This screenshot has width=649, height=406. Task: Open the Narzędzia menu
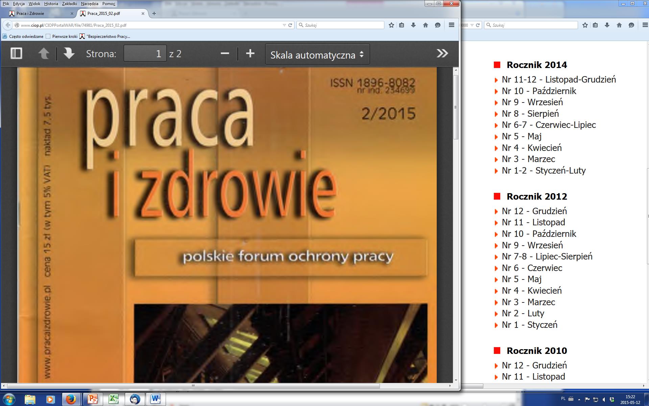click(x=90, y=4)
